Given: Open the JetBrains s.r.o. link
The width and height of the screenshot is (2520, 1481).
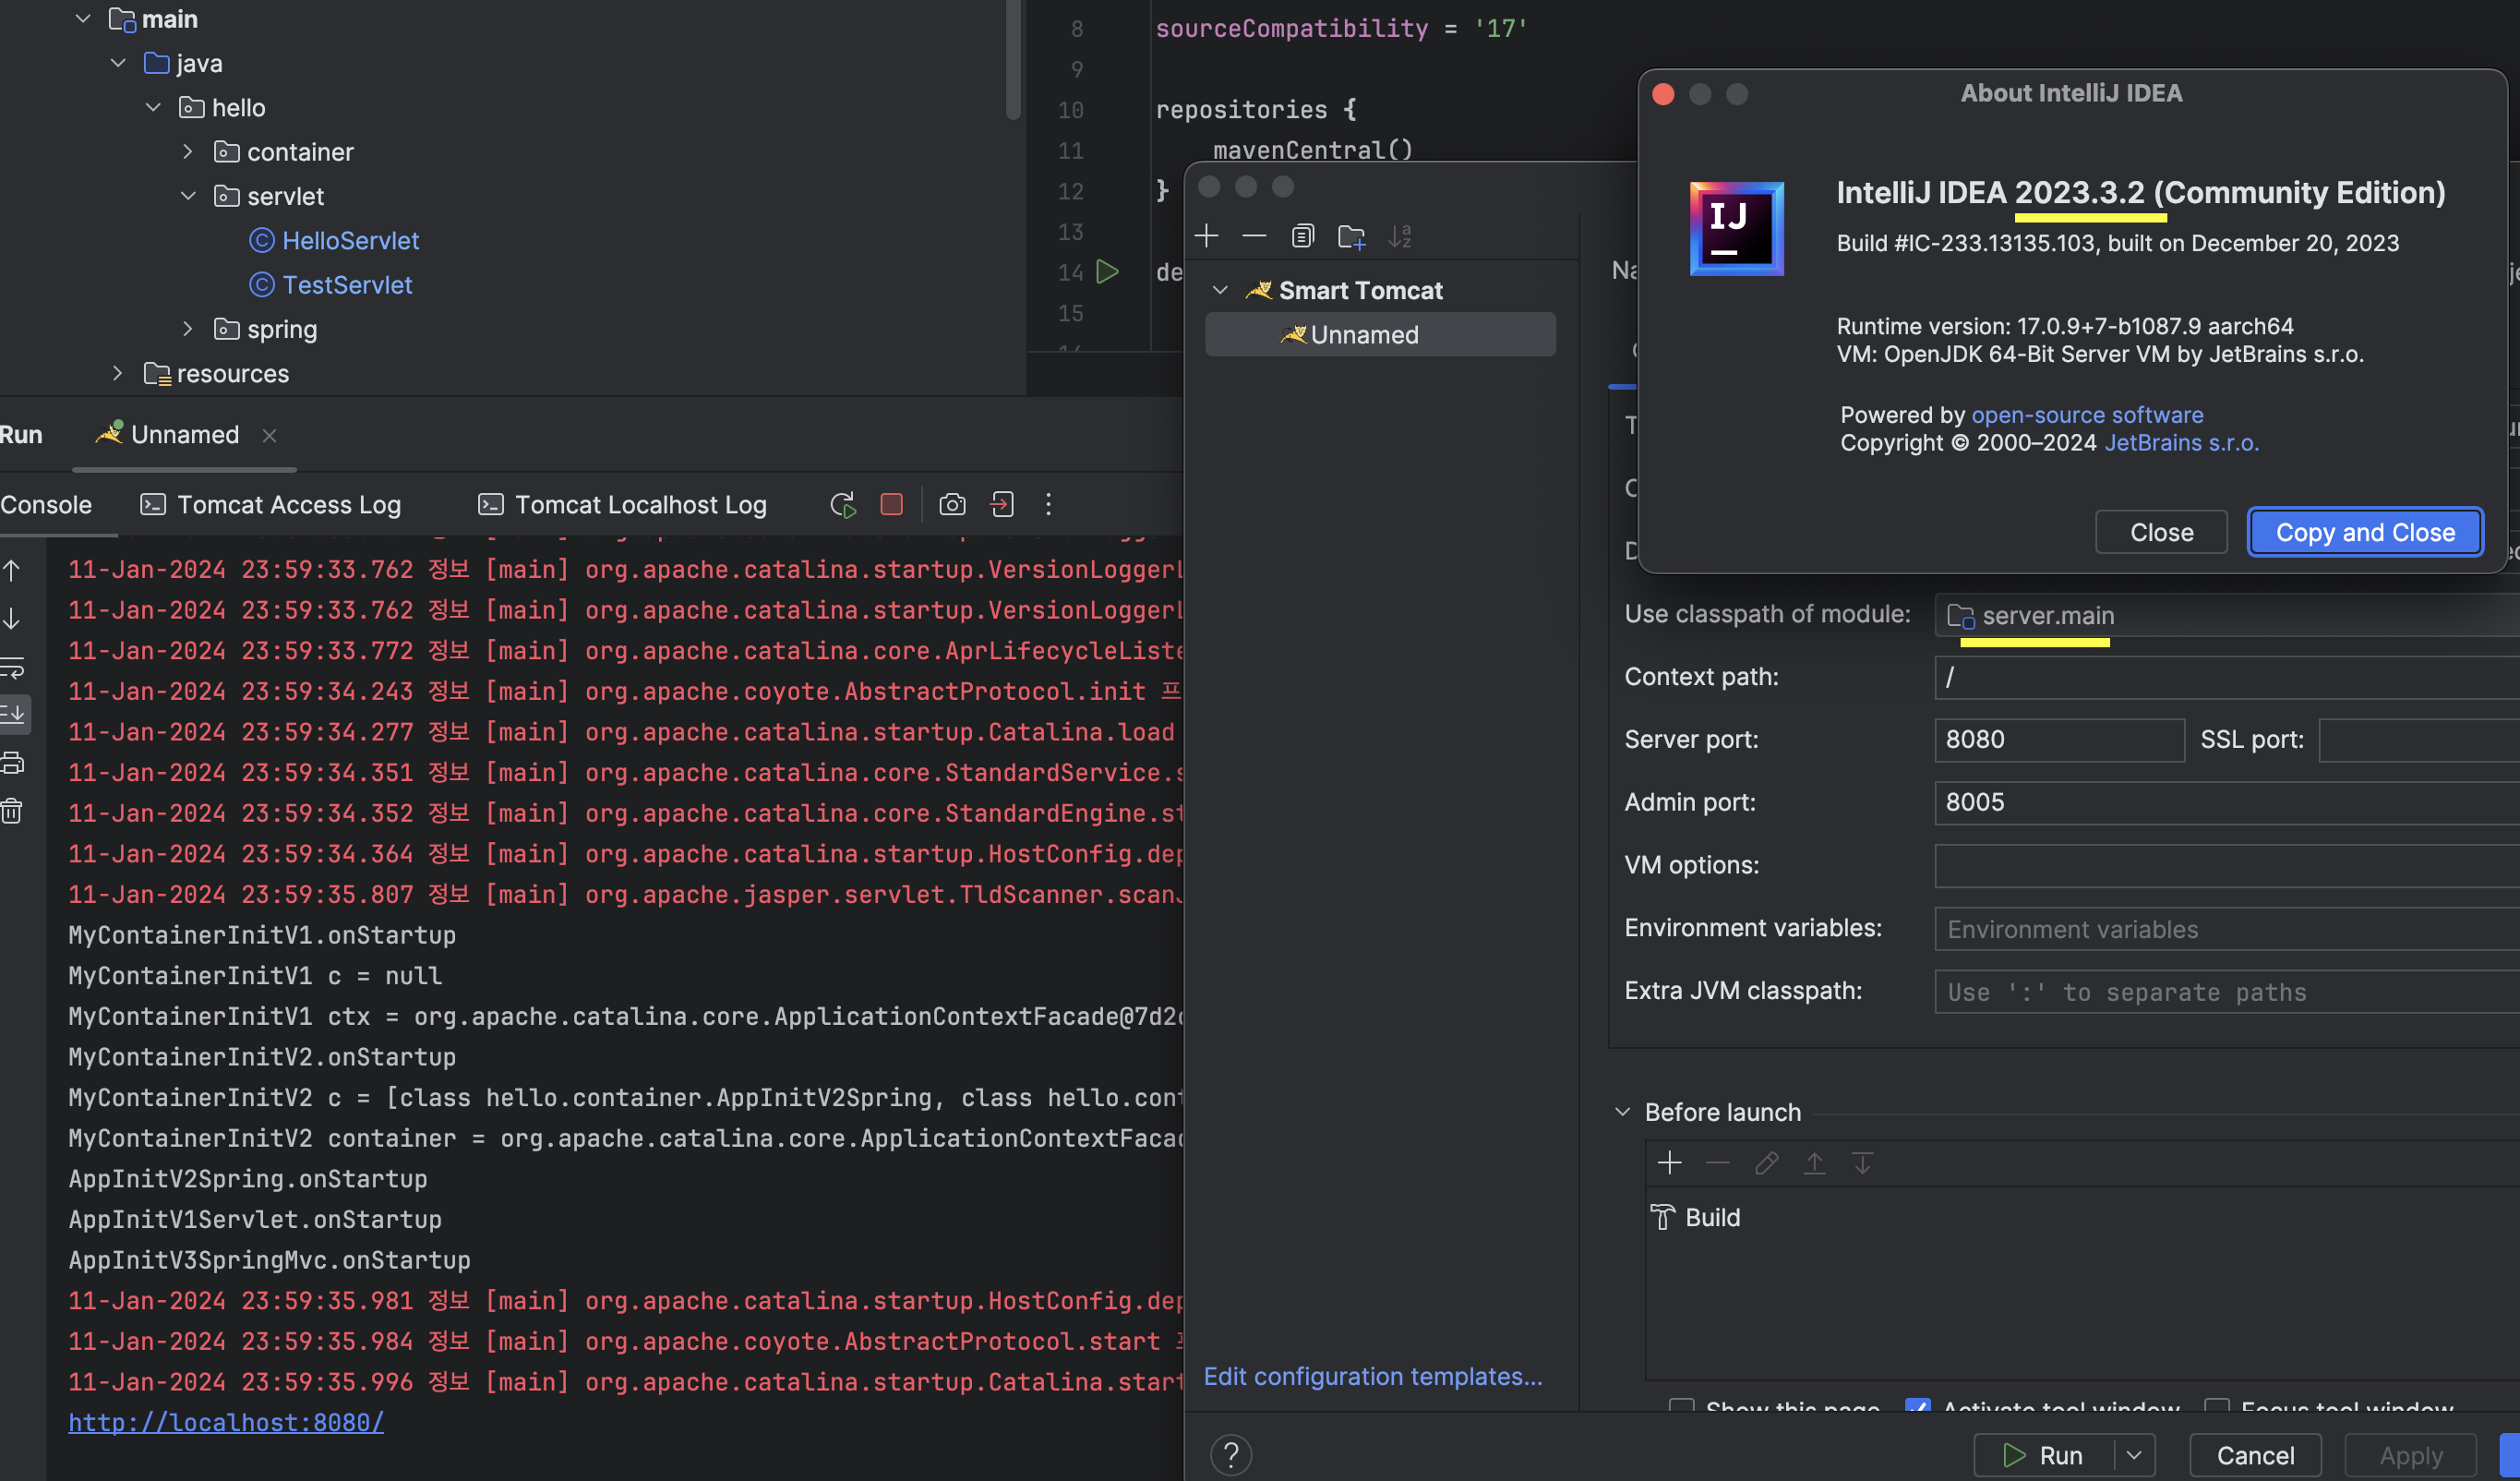Looking at the screenshot, I should tap(2181, 443).
